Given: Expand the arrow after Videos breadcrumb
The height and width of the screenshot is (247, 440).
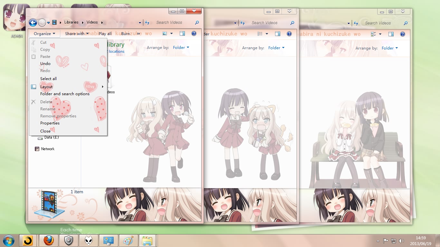Looking at the screenshot, I should pyautogui.click(x=102, y=23).
